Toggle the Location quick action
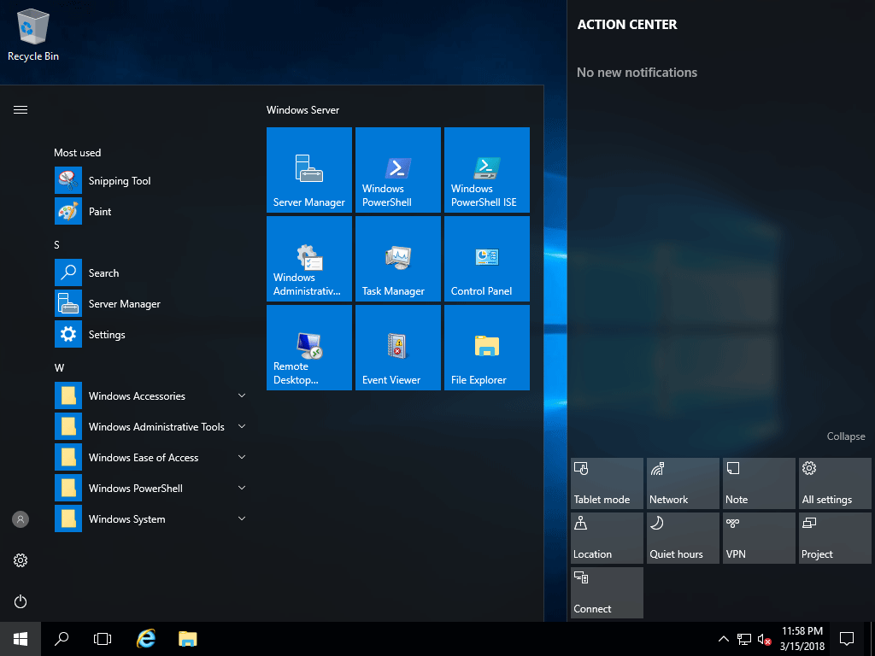The width and height of the screenshot is (875, 656). [607, 538]
